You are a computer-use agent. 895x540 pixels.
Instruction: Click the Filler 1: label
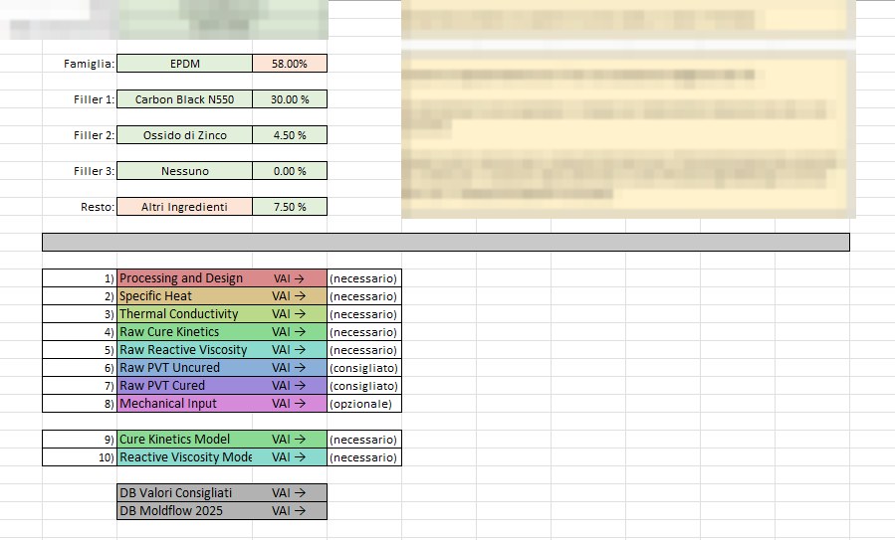95,99
